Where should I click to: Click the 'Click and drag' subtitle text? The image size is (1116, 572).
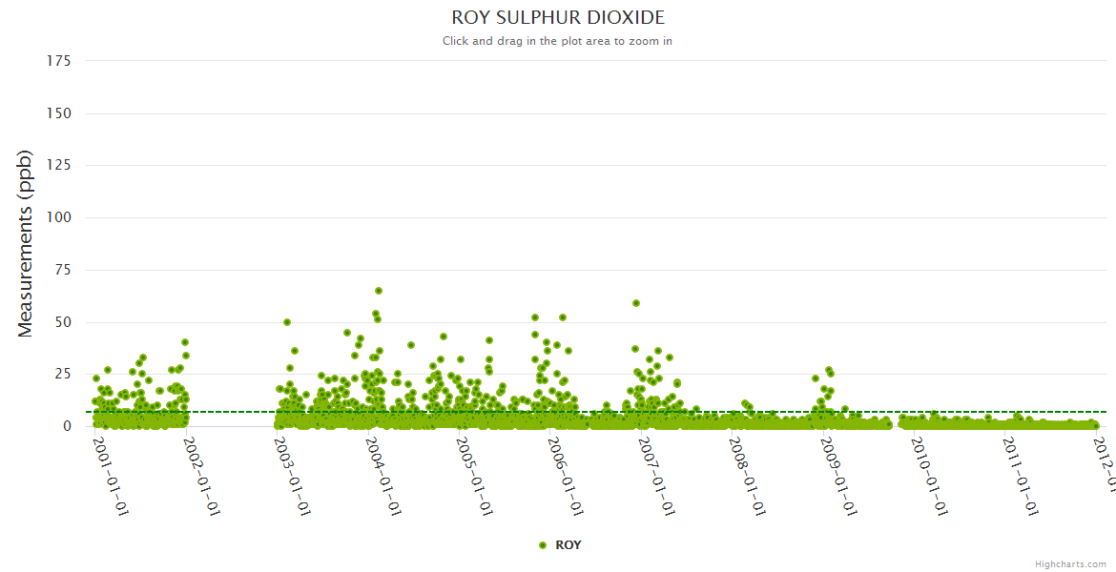[x=557, y=41]
